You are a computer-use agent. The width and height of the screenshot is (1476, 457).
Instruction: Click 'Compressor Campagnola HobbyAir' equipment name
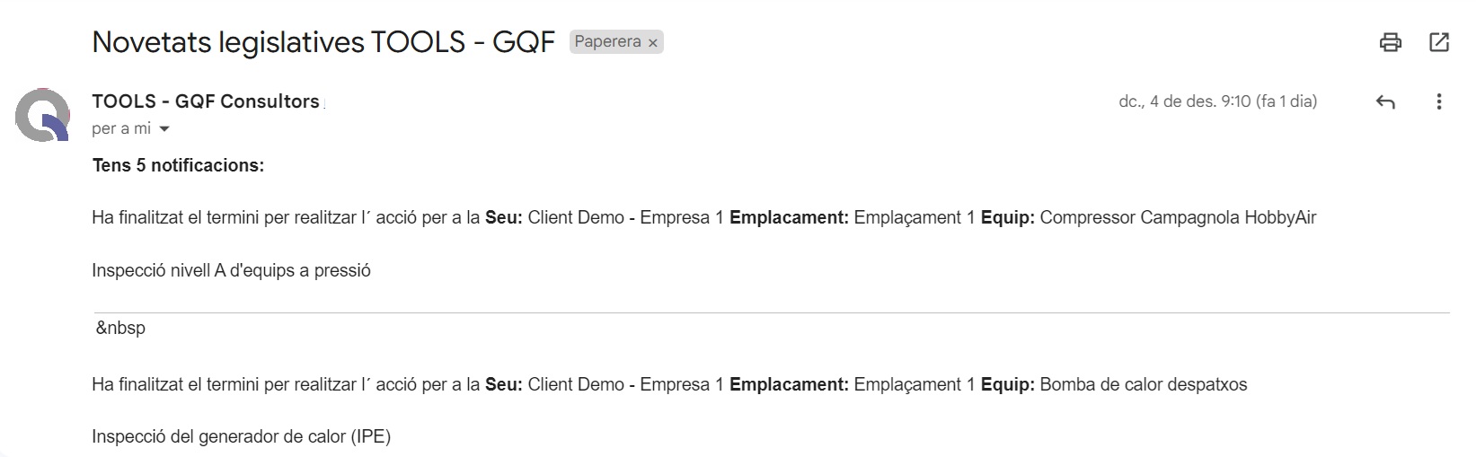coord(1178,217)
